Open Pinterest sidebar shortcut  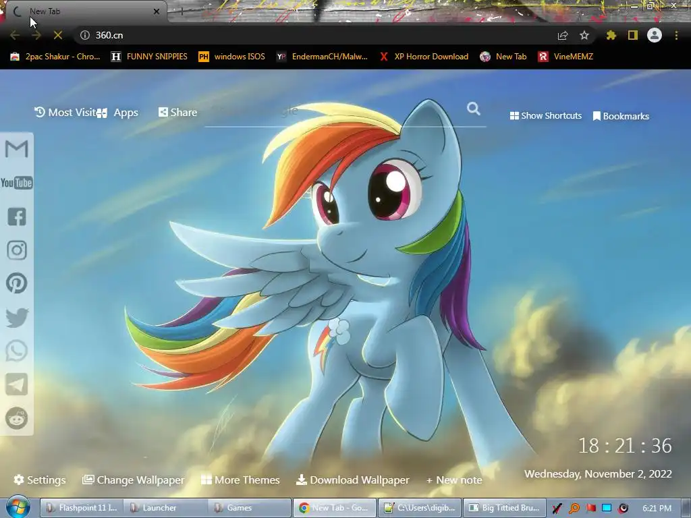tap(17, 283)
